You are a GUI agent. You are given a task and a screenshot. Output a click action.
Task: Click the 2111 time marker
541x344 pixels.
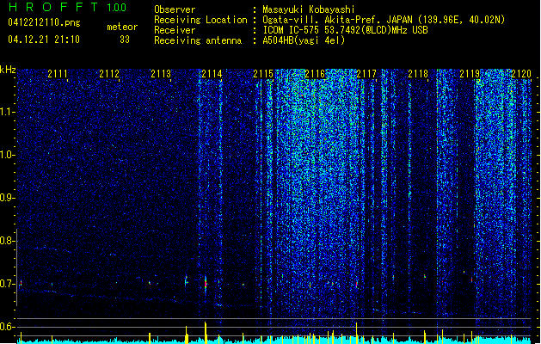(58, 74)
